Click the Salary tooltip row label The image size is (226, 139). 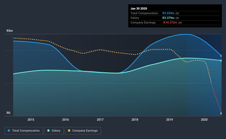pos(135,18)
